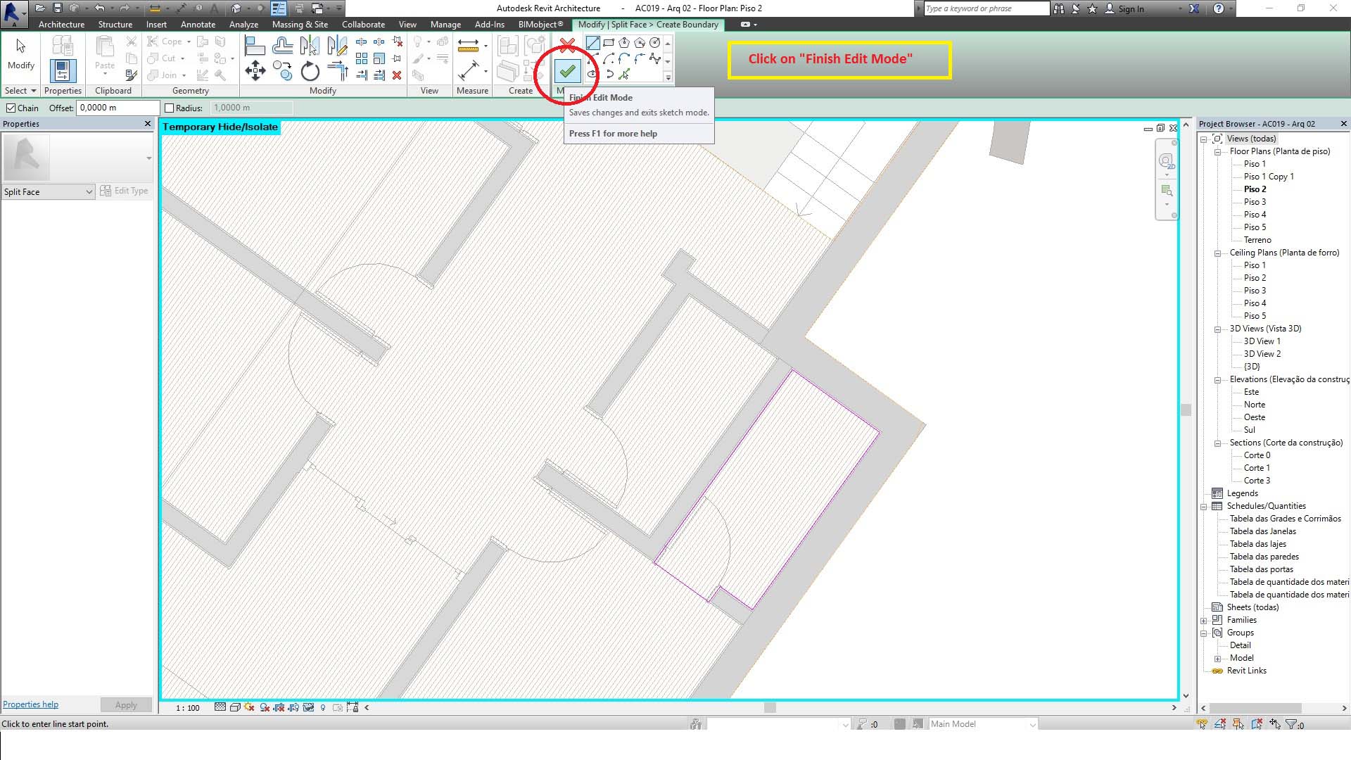Switch to the Annotate ribbon tab
Viewport: 1351px width, 760px height.
click(x=198, y=24)
